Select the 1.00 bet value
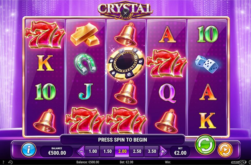Screen dimensions: 251x165 click(x=93, y=151)
